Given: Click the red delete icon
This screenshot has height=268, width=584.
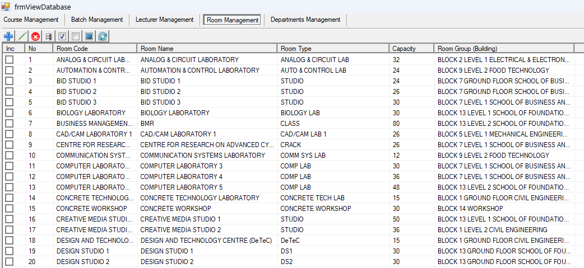Looking at the screenshot, I should [35, 36].
